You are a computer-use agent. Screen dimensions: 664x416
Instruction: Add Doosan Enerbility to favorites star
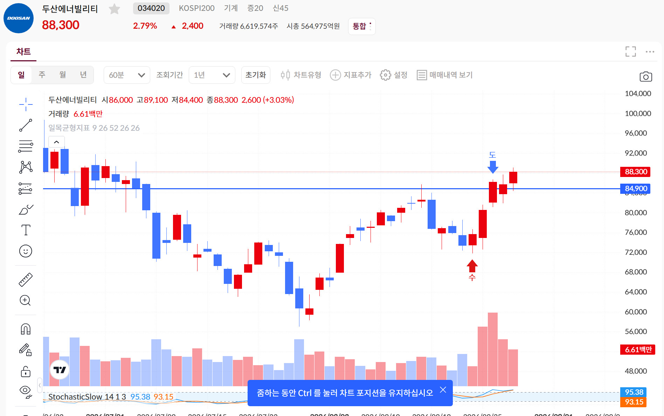point(114,9)
